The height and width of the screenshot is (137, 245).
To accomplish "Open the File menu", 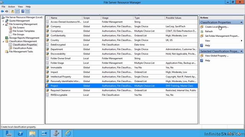I will [3, 7].
